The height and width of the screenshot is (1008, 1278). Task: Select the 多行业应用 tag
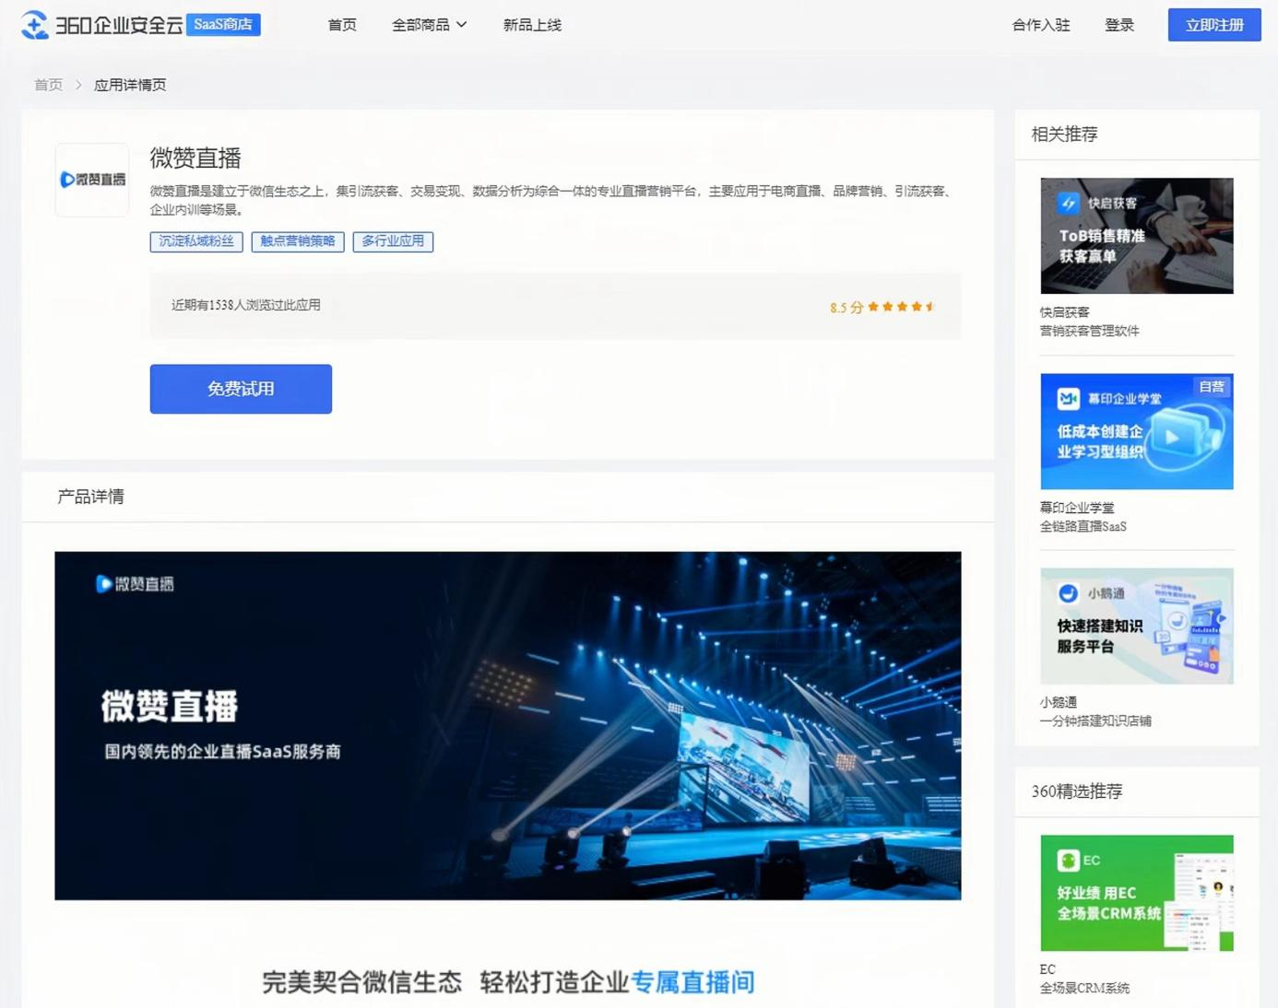393,241
